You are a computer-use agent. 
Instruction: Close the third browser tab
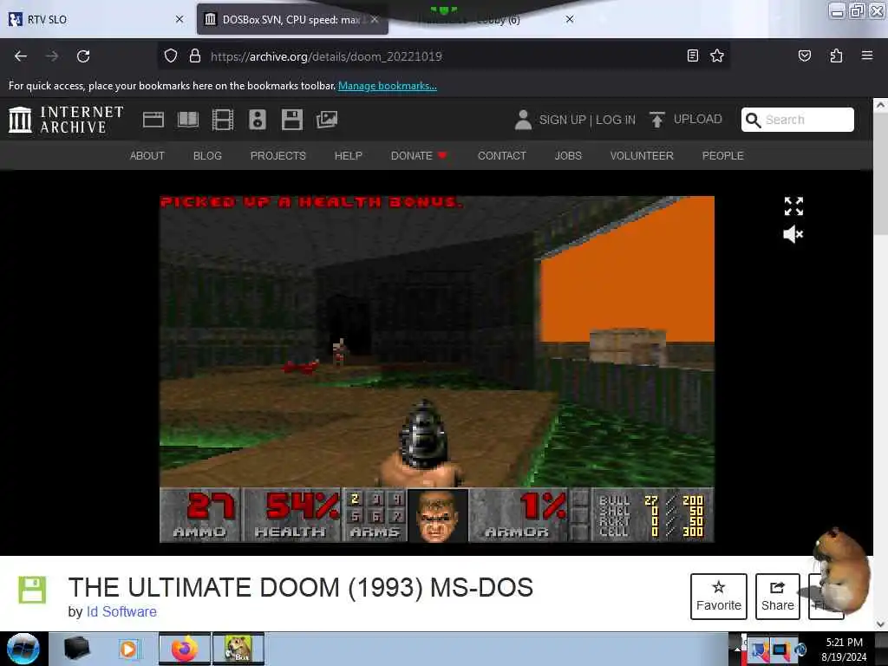570,19
